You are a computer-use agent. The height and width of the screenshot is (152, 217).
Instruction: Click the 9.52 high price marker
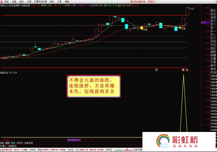(192, 9)
